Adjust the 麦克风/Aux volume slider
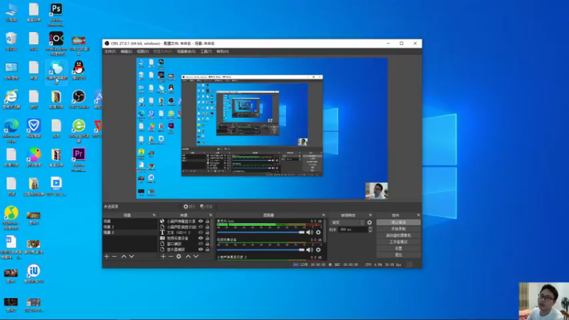The width and height of the screenshot is (569, 320). click(x=260, y=233)
